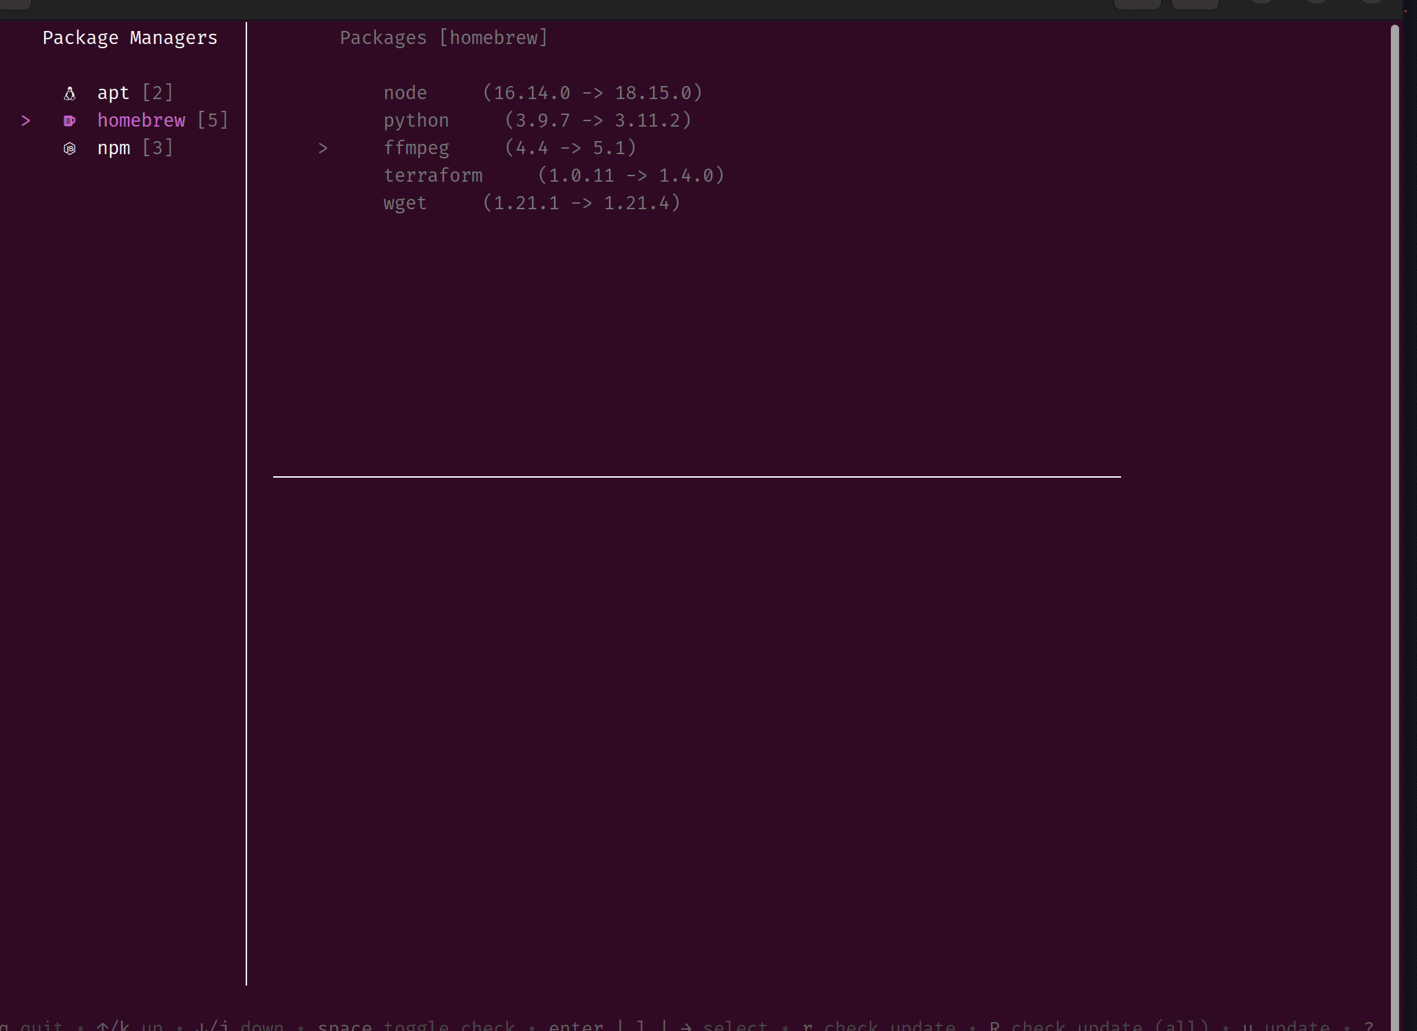Select the python package row
Screen dimensions: 1417x1031
click(416, 120)
